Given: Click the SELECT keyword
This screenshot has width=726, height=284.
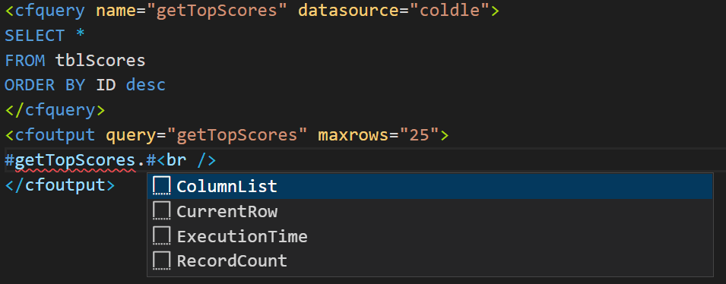Looking at the screenshot, I should tap(35, 36).
